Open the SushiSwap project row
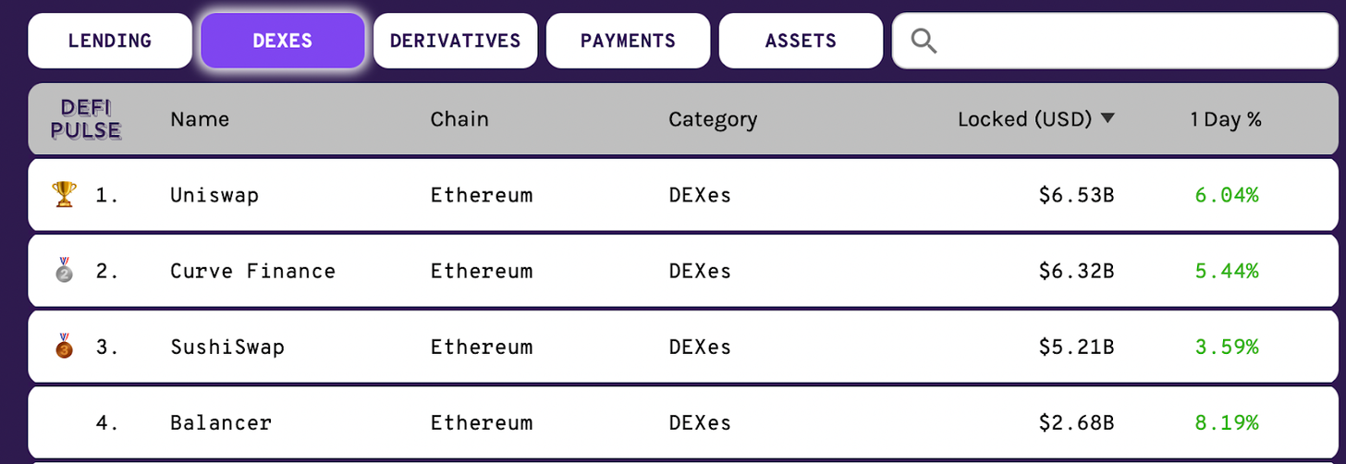Image resolution: width=1346 pixels, height=464 pixels. click(683, 347)
